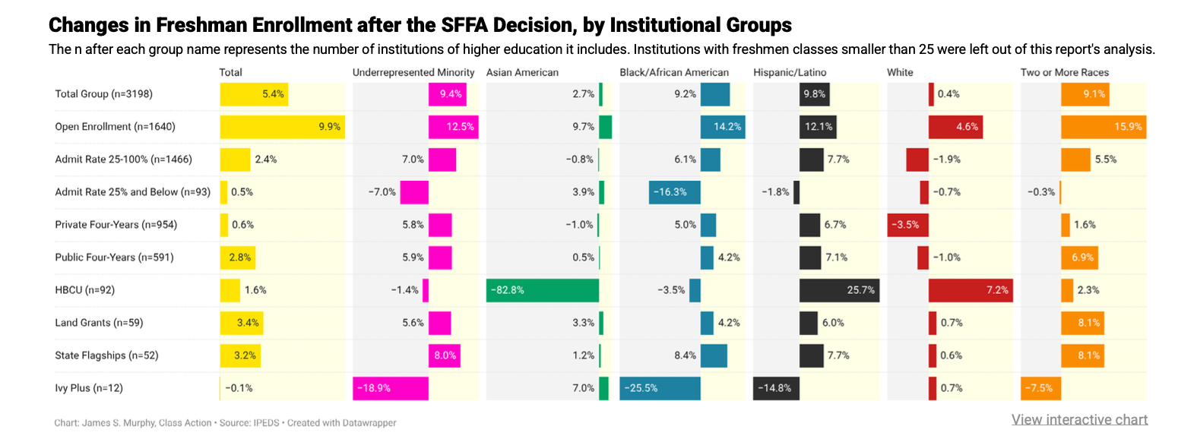Select the Ivy Plus (n=12) row label
The width and height of the screenshot is (1178, 439).
(x=89, y=388)
